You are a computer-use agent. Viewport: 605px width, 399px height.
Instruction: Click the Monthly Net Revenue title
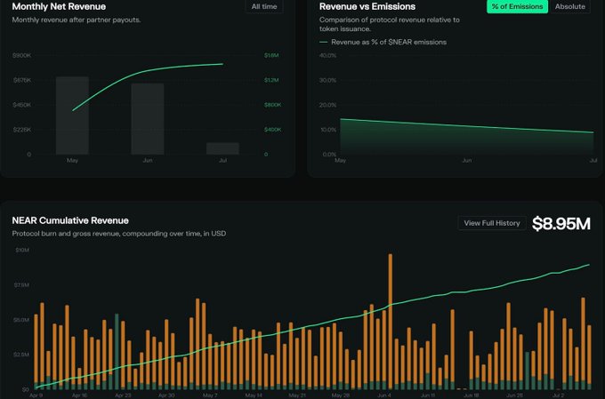59,6
